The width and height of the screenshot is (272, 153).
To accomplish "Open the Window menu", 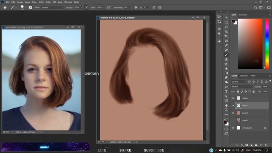I will click(x=68, y=2).
